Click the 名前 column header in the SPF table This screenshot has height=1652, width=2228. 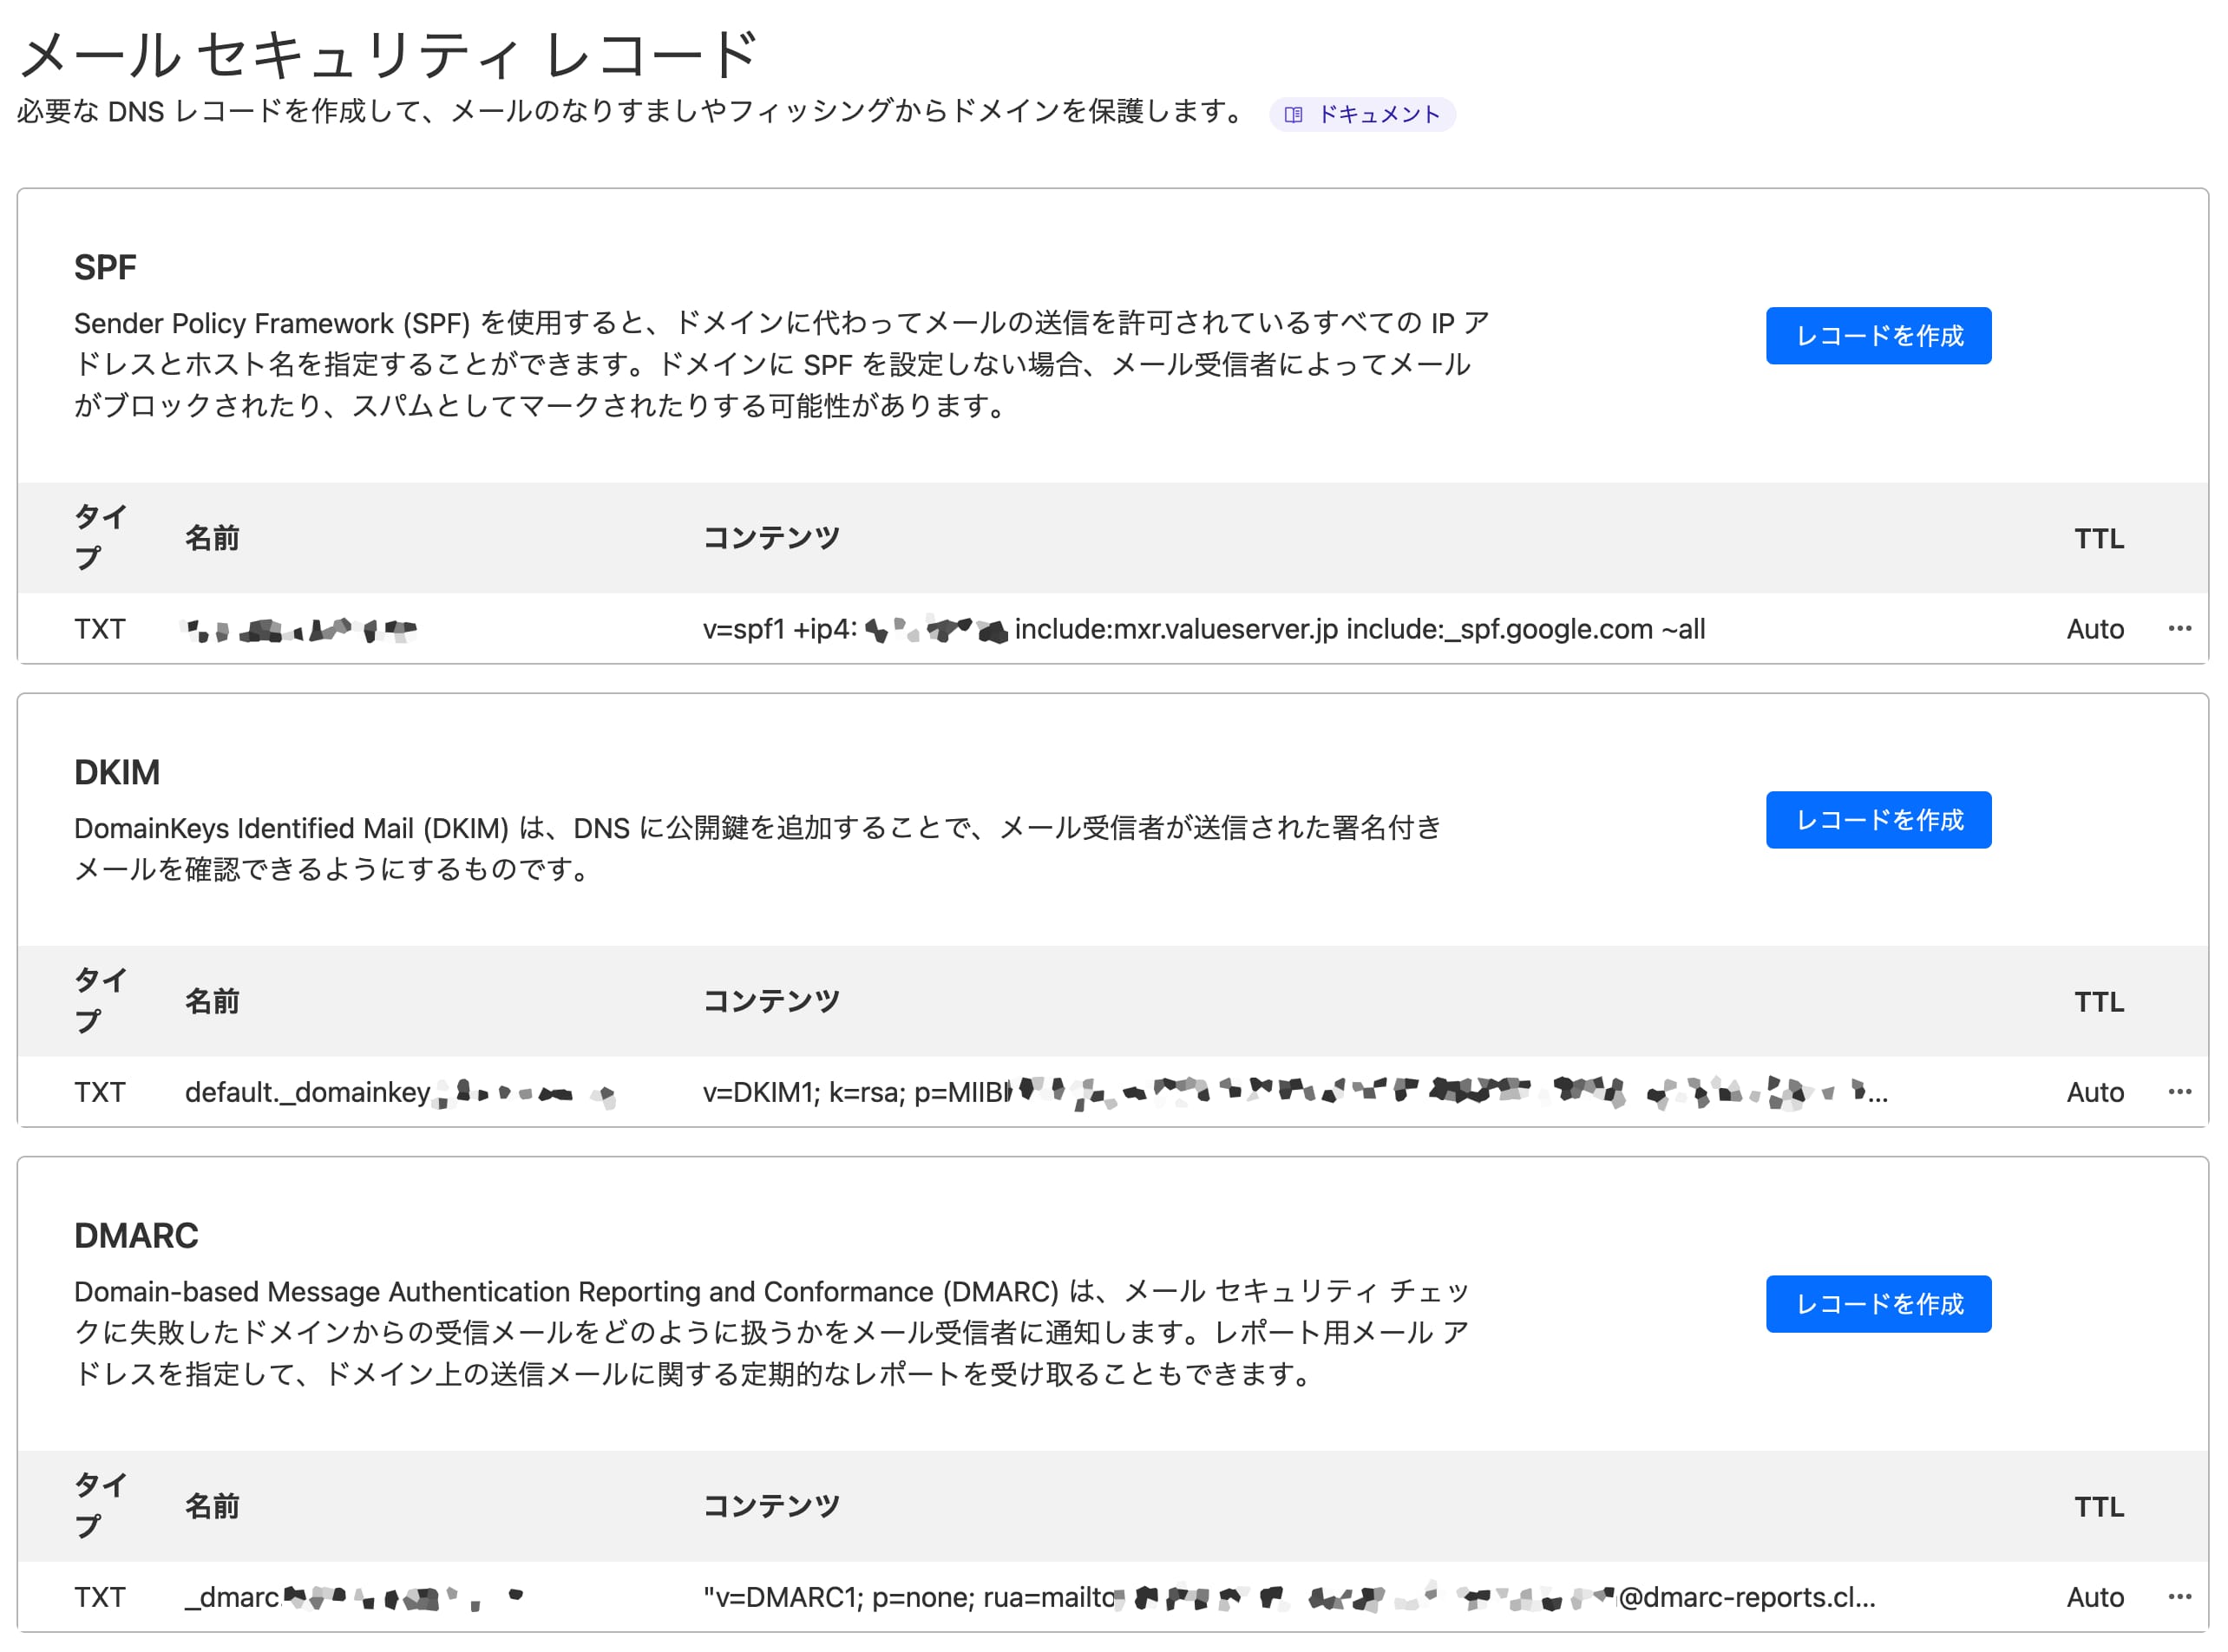212,538
